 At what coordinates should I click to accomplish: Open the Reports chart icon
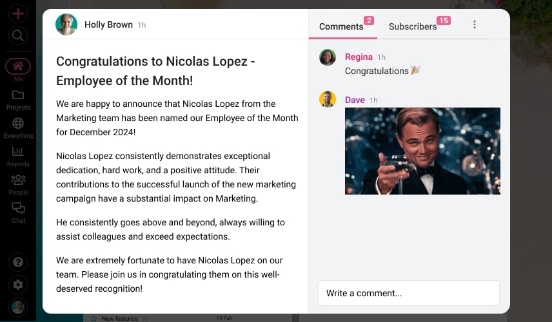tap(18, 152)
